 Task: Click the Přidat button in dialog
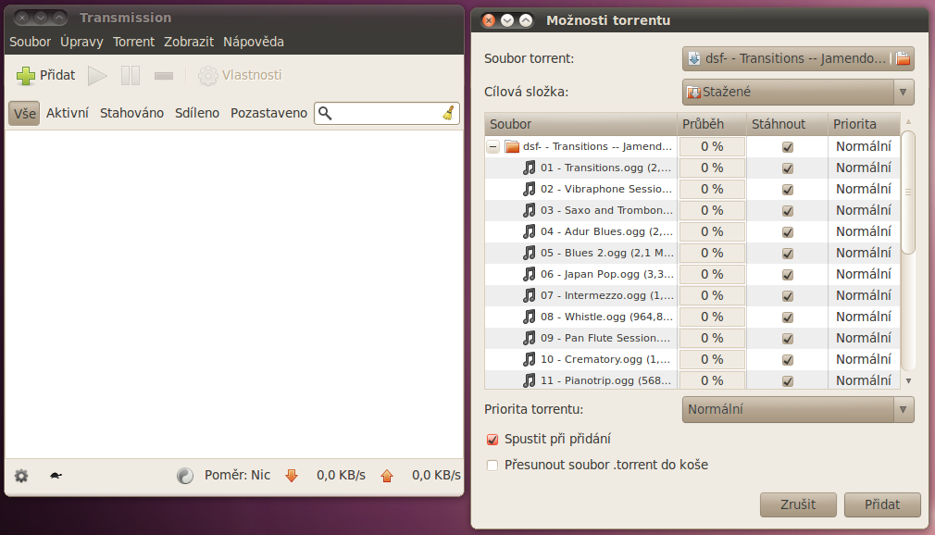click(x=882, y=504)
